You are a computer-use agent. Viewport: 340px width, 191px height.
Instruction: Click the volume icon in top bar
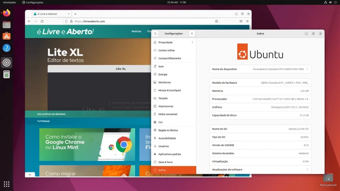click(330, 2)
